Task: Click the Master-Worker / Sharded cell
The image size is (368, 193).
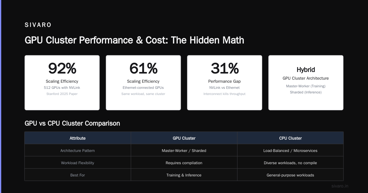Action: tap(184, 150)
